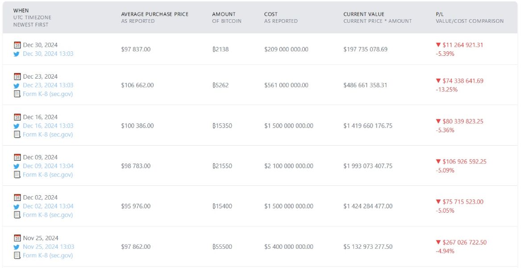Click the CURRENT VALUE column header
The height and width of the screenshot is (268, 521).
click(x=363, y=14)
